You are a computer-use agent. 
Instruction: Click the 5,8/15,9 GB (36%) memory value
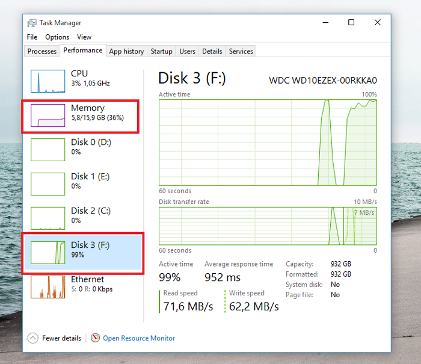(x=97, y=118)
